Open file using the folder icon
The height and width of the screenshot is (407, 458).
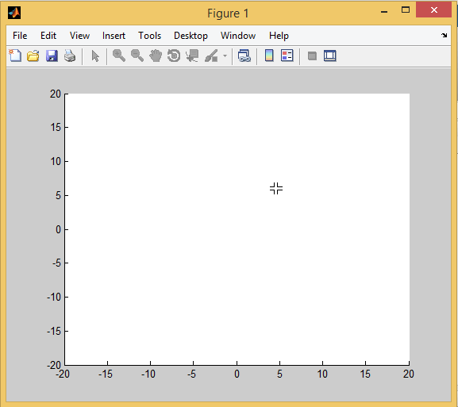coord(33,56)
